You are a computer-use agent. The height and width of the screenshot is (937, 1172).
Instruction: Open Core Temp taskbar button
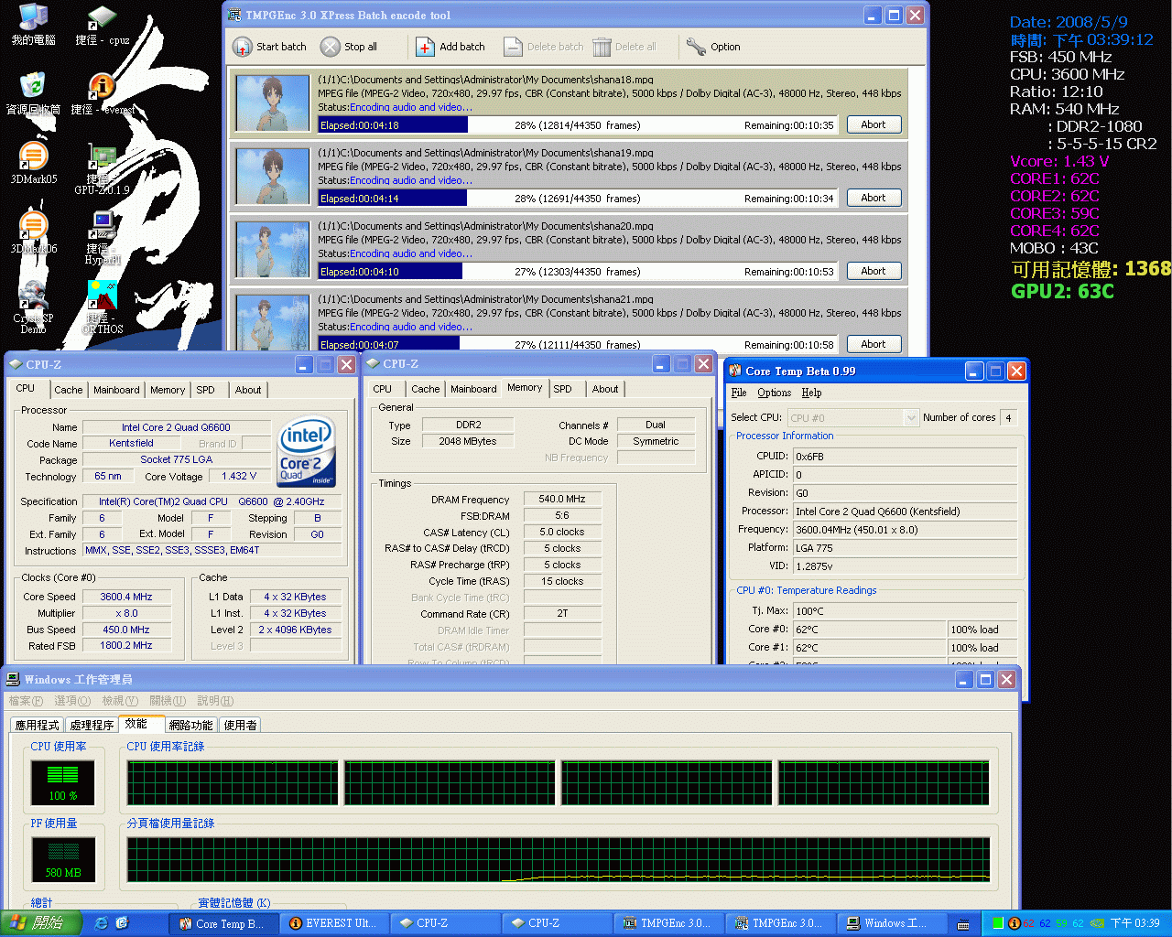coord(222,923)
